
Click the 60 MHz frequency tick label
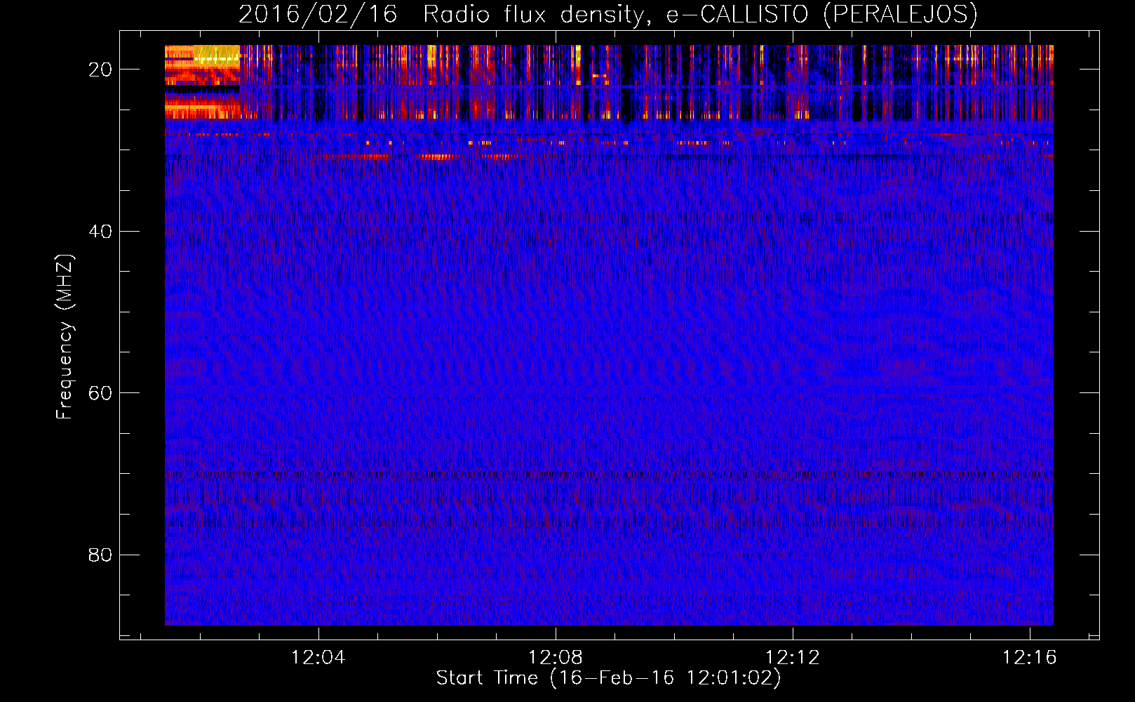click(x=100, y=393)
